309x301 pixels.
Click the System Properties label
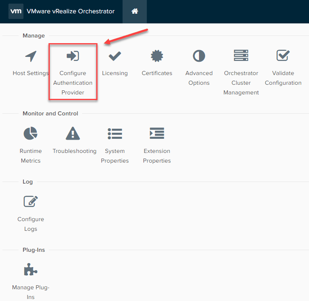pos(115,156)
